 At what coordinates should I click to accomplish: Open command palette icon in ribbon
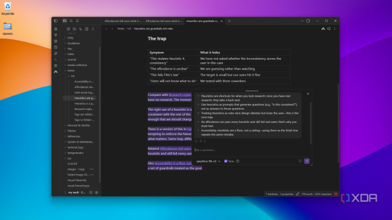(56, 60)
